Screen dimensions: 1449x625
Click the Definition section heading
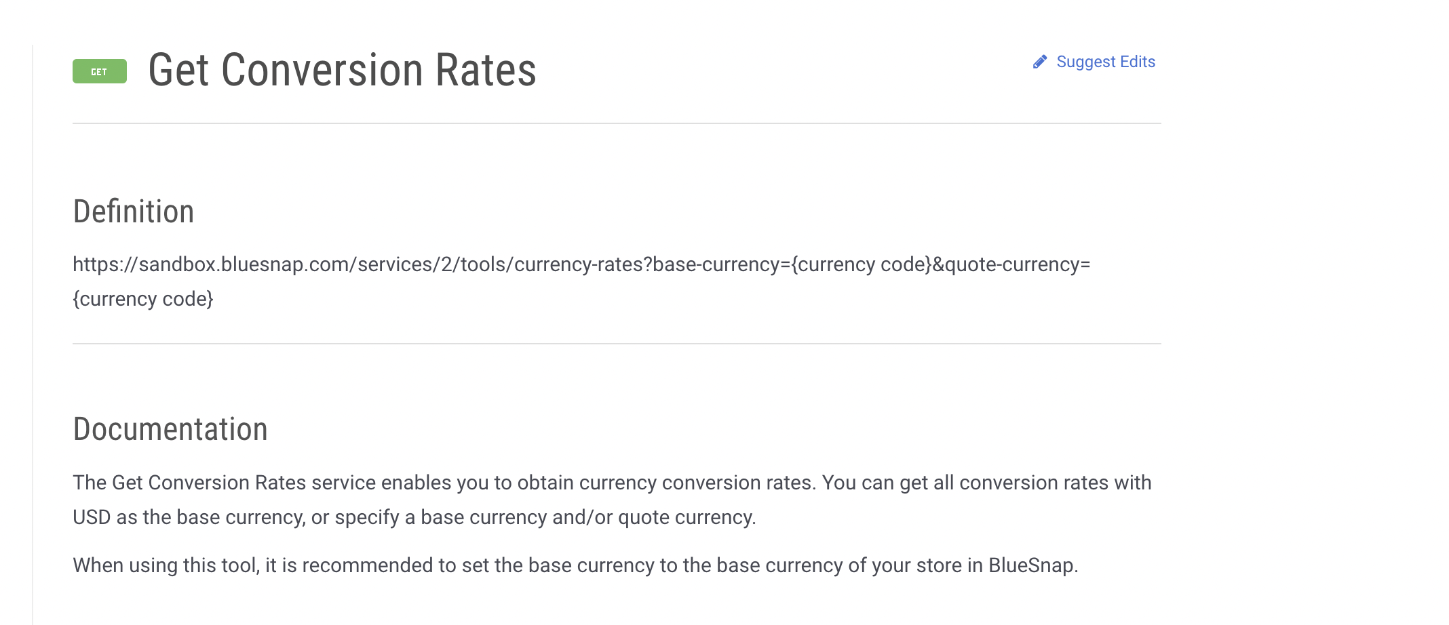pos(134,211)
